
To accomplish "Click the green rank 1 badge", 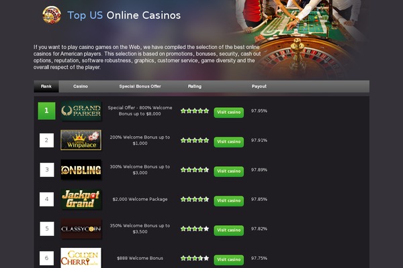I will pyautogui.click(x=46, y=111).
